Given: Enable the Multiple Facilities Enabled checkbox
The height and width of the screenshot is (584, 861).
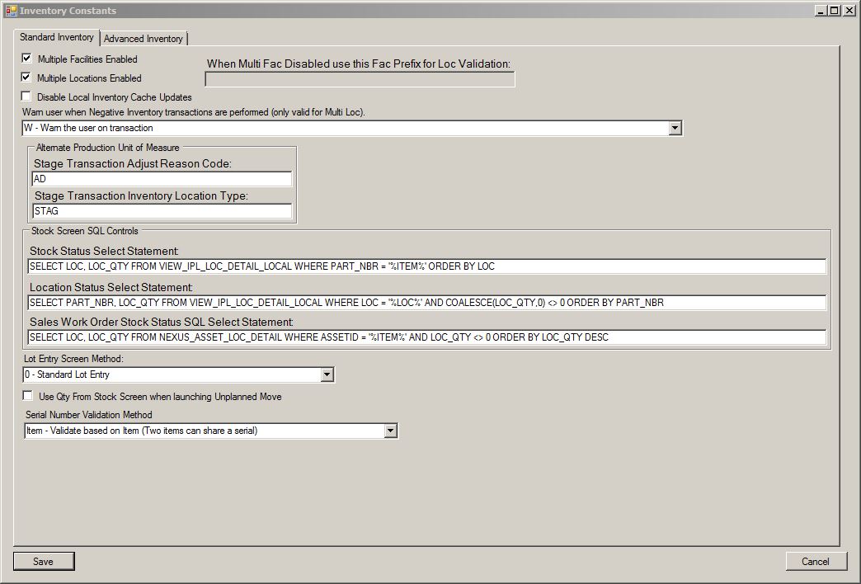Looking at the screenshot, I should pyautogui.click(x=26, y=59).
